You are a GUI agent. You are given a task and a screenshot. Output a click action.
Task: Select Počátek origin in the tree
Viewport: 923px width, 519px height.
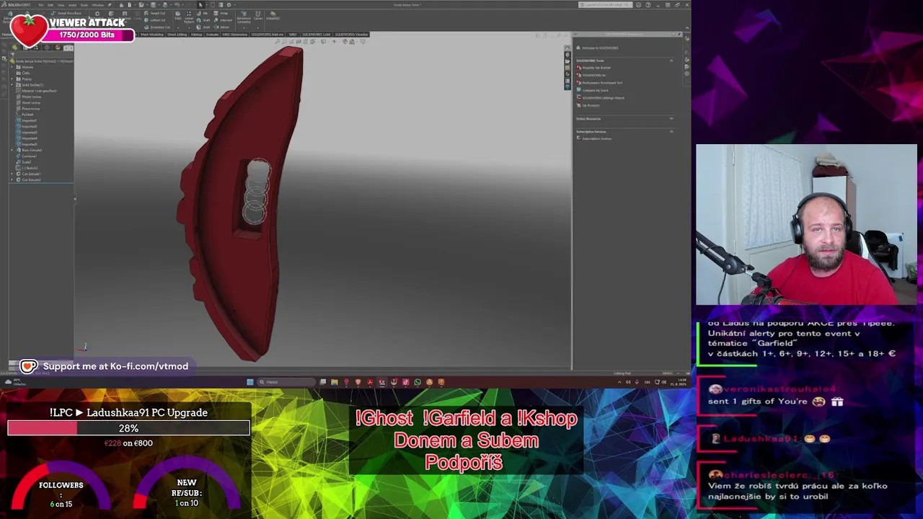pyautogui.click(x=26, y=115)
